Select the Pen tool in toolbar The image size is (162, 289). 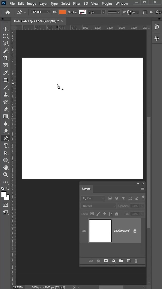[x=6, y=138]
